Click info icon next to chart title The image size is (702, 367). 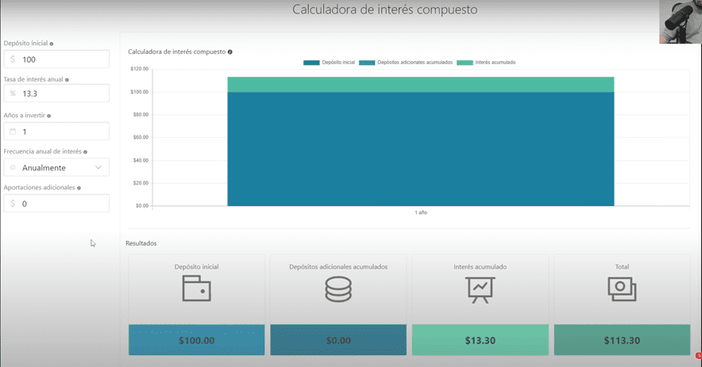230,52
